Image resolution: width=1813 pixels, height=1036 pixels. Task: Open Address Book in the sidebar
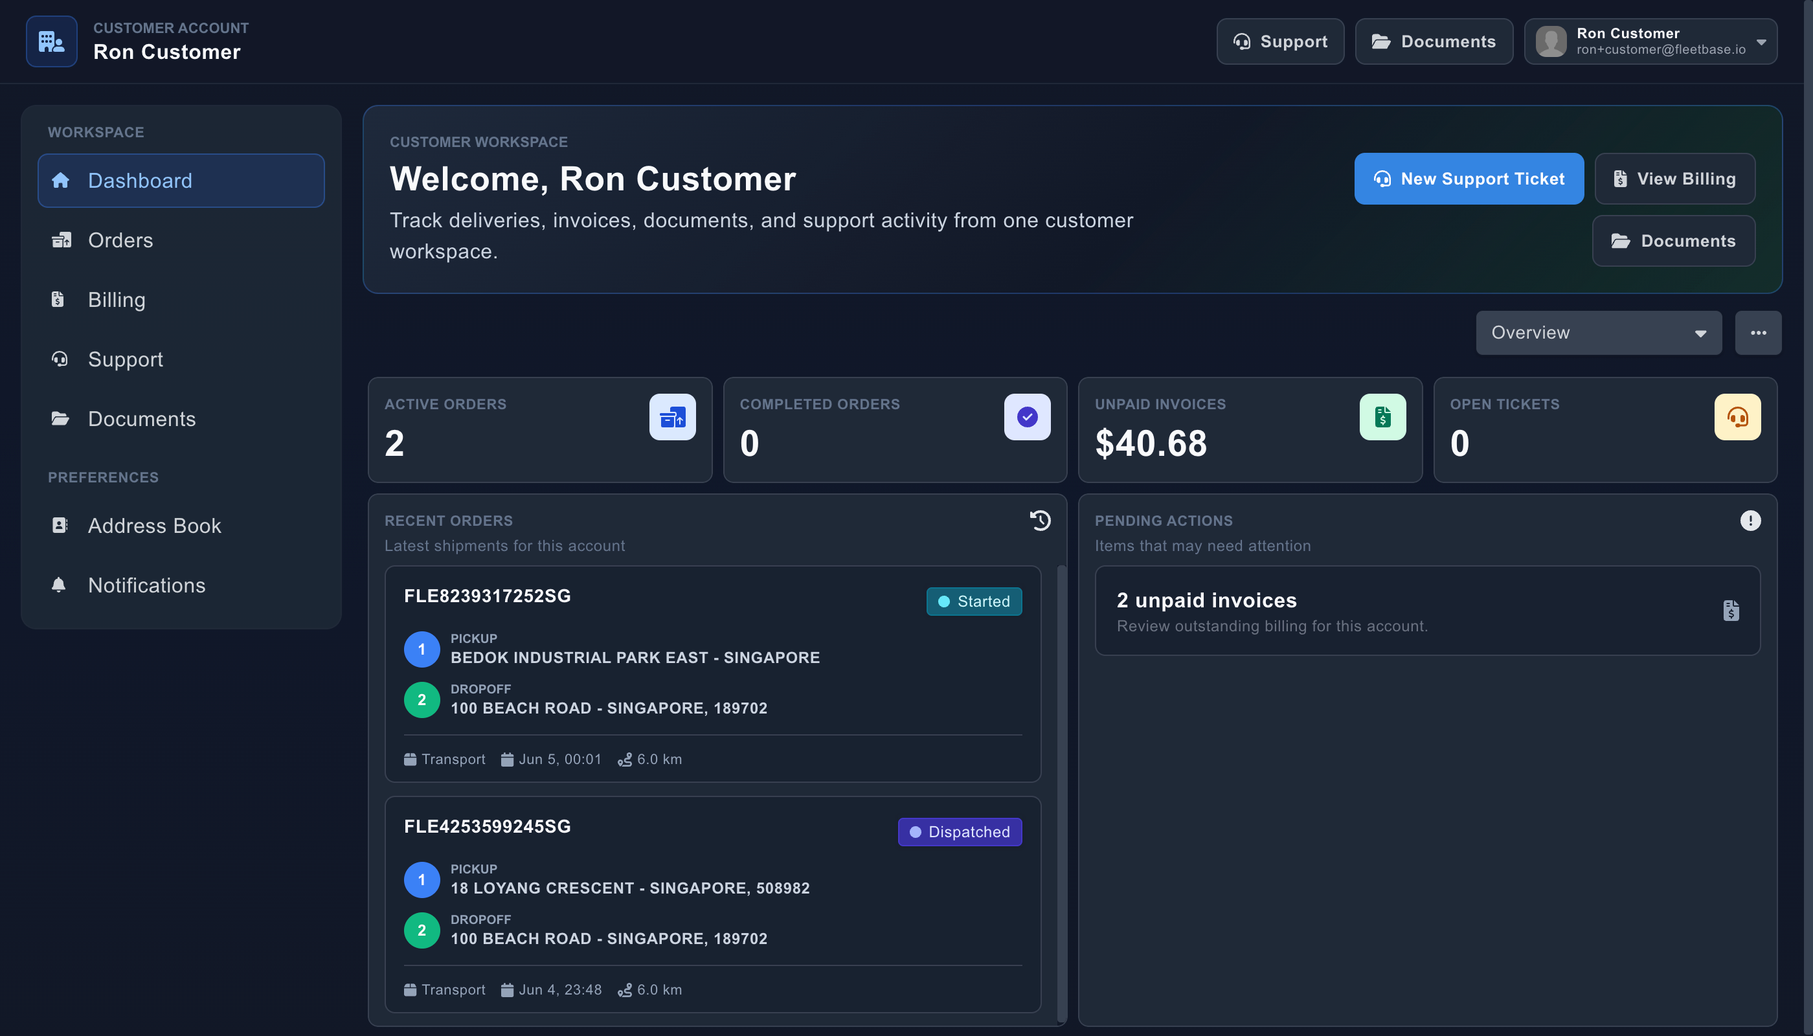(181, 526)
